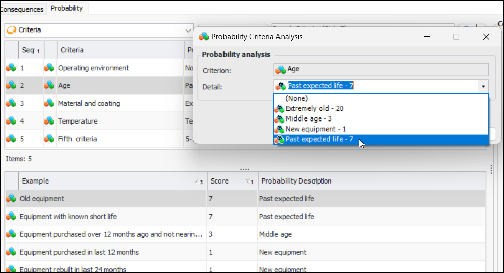Switch to the Consequences tab
This screenshot has height=273, width=504.
(21, 9)
